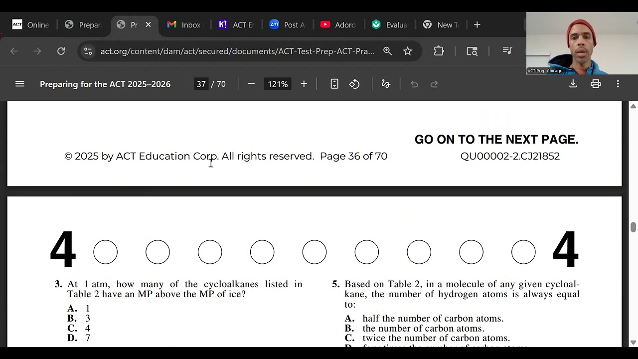Click the code QU00002-2.CJ21852
Screen dimensions: 638x359
pos(510,156)
